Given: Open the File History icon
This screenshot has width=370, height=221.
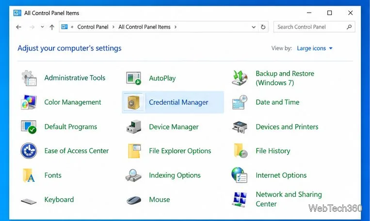Looking at the screenshot, I should tap(241, 150).
